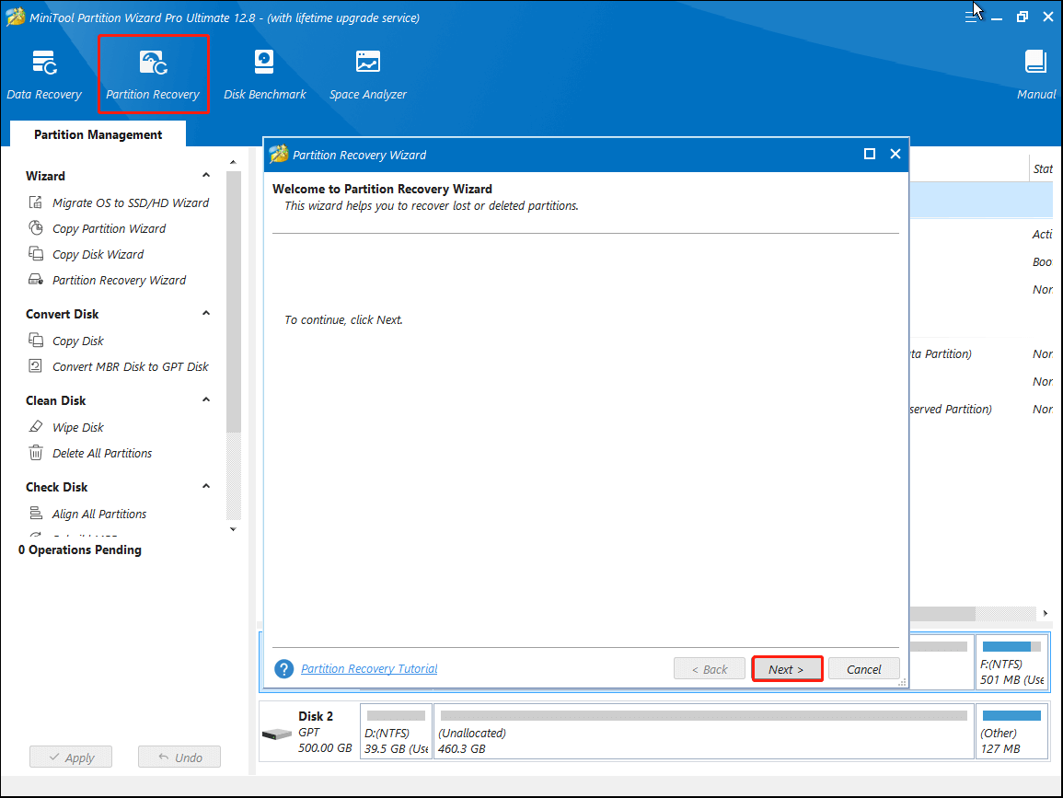This screenshot has height=798, width=1063.
Task: Open the Manual book icon
Action: tap(1035, 62)
